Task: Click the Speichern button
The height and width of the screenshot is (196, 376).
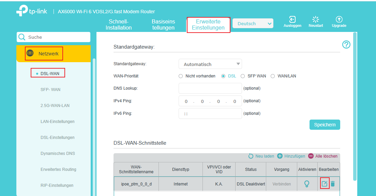Action: 325,125
